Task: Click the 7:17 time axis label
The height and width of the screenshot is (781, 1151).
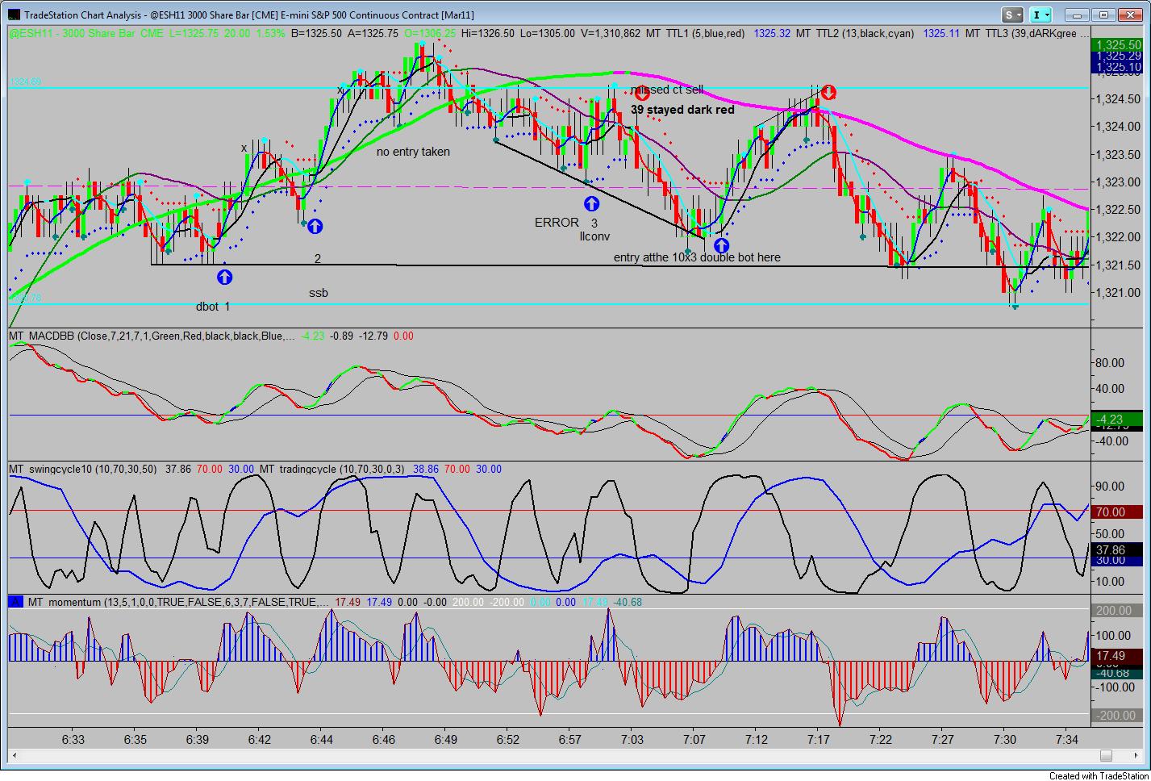Action: point(818,740)
